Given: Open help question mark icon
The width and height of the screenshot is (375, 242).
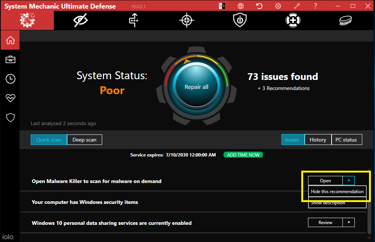Looking at the screenshot, I should tap(315, 6).
